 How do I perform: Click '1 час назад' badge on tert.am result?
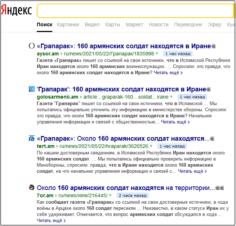click(x=172, y=146)
